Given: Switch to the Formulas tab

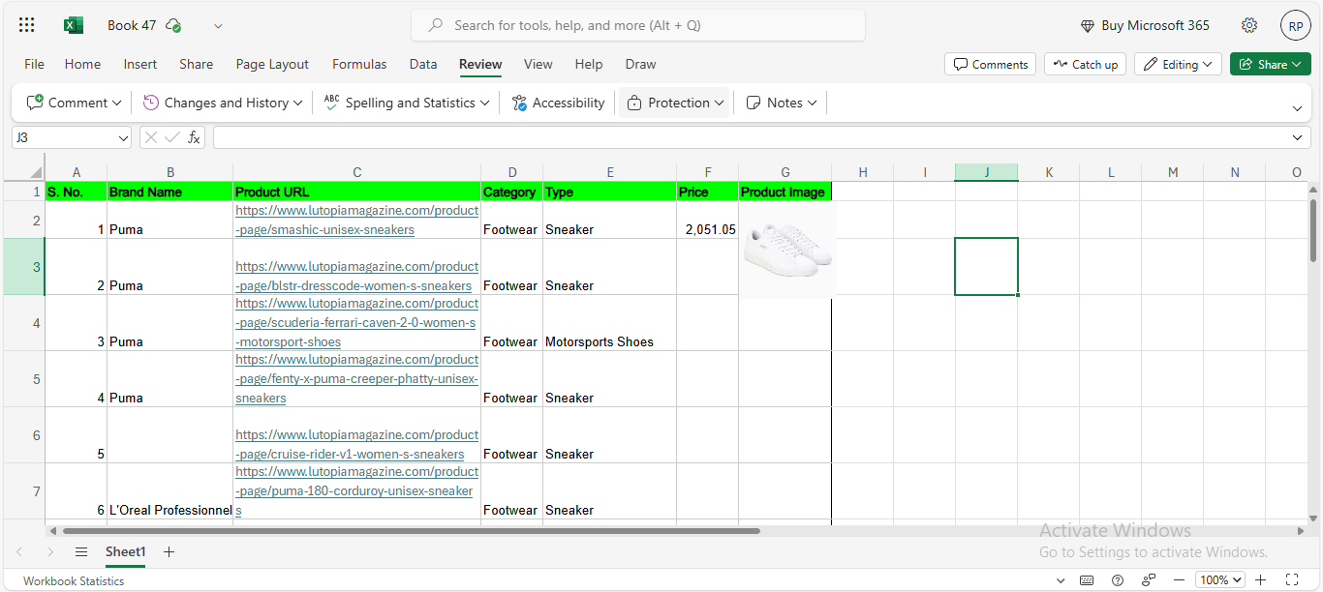Looking at the screenshot, I should (359, 64).
